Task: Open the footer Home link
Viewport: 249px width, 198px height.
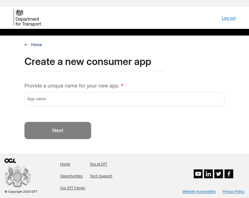Action: point(65,164)
